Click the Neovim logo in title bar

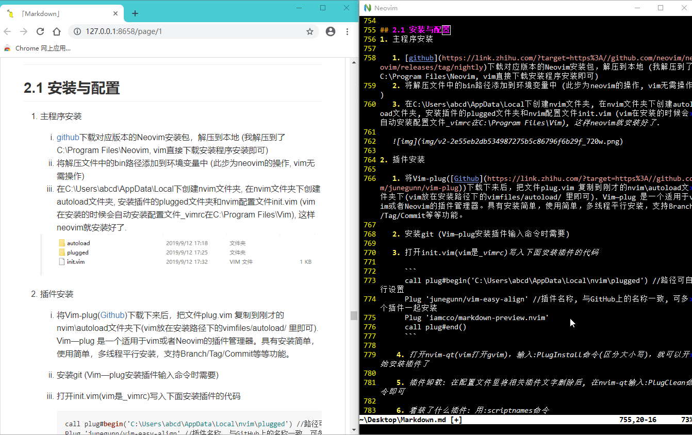[x=368, y=8]
